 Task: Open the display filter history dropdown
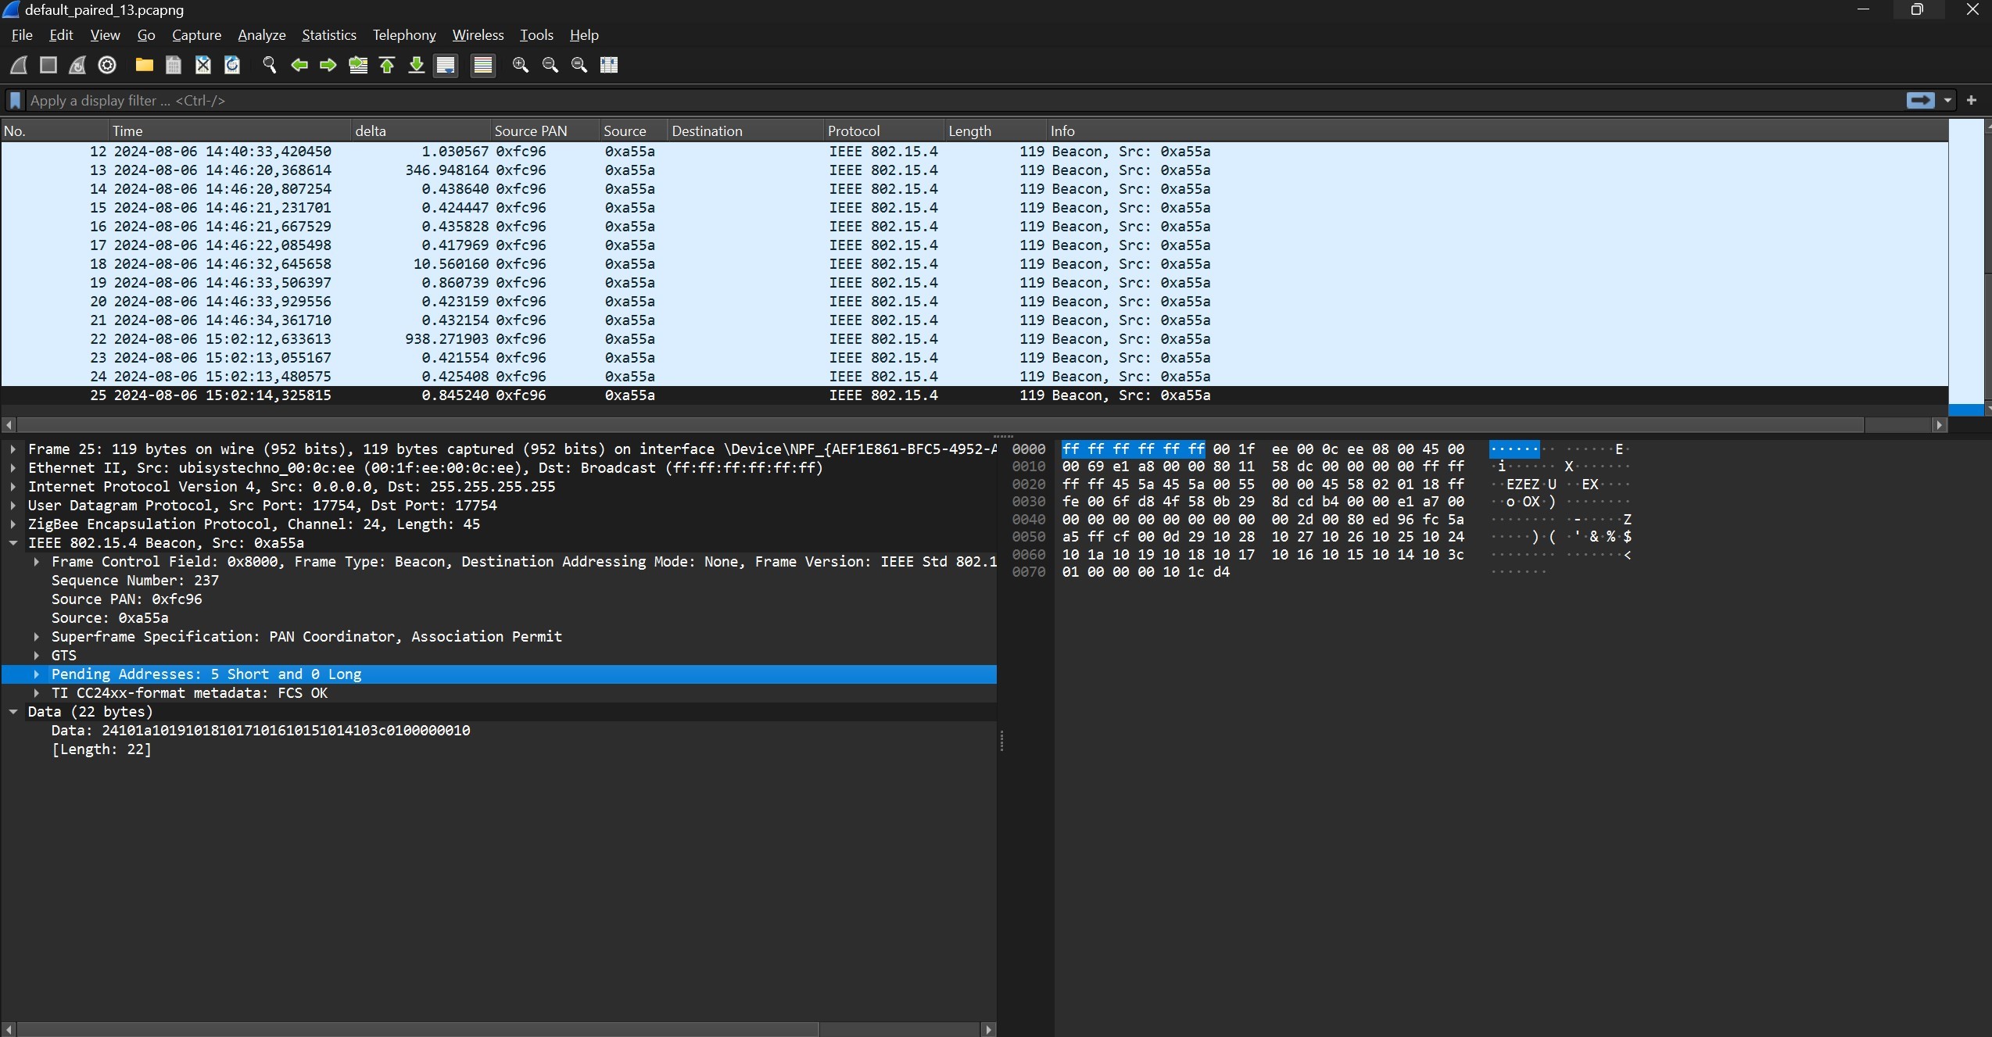coord(1947,100)
